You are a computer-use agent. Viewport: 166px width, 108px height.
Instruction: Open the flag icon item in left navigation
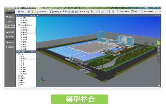(x=10, y=42)
